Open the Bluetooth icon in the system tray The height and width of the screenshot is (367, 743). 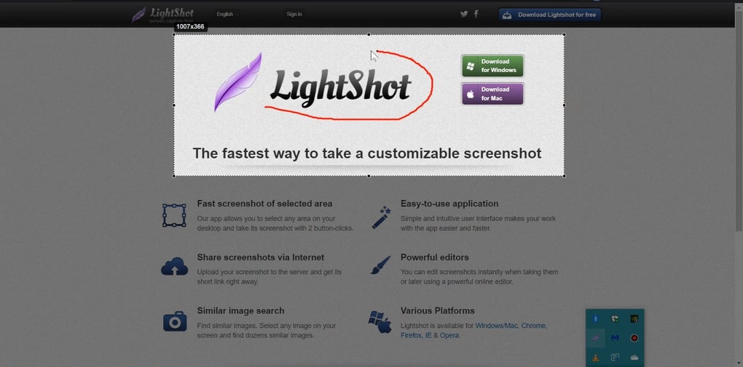[x=596, y=319]
